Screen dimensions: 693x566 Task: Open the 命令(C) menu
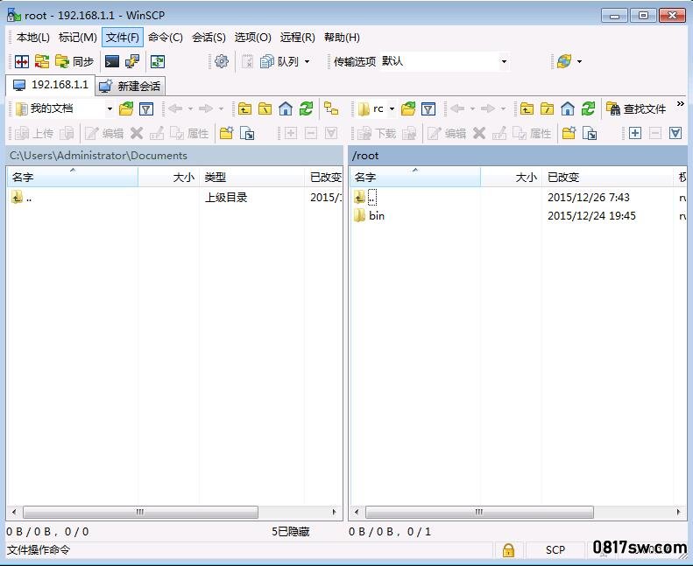click(x=166, y=38)
